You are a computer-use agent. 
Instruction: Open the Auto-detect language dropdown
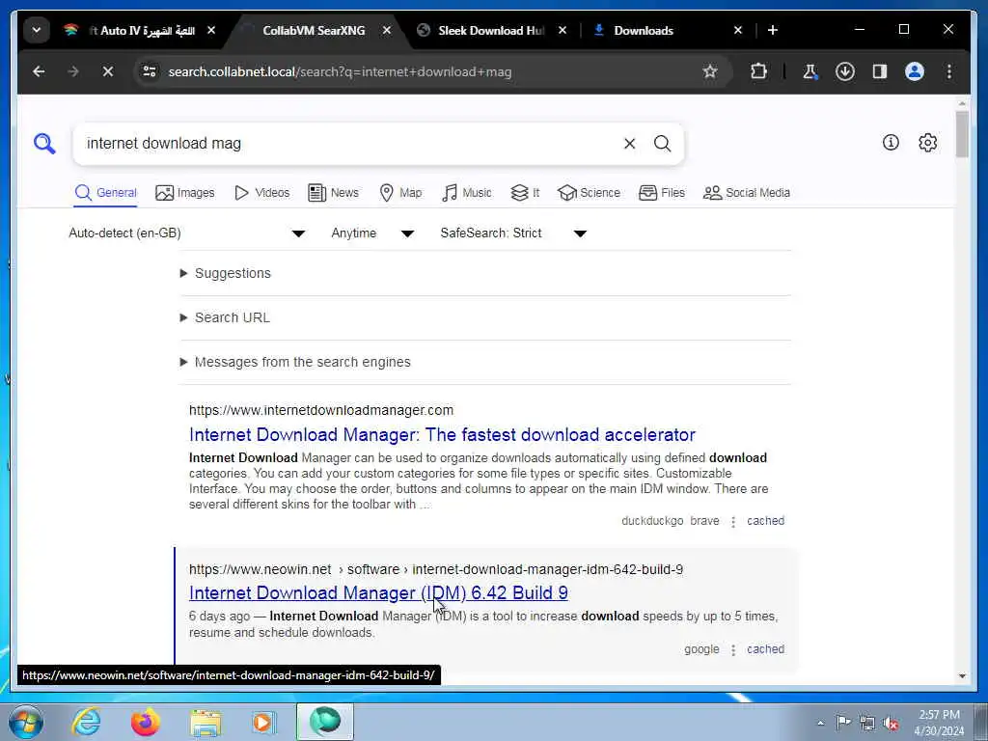(x=186, y=233)
